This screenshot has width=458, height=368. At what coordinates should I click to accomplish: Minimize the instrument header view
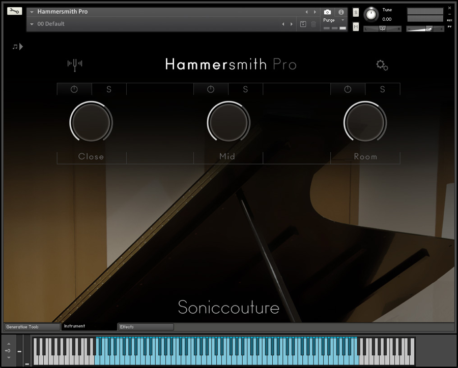[449, 14]
